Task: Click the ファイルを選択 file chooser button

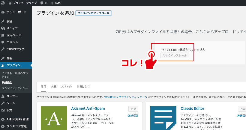Action: 169,50
